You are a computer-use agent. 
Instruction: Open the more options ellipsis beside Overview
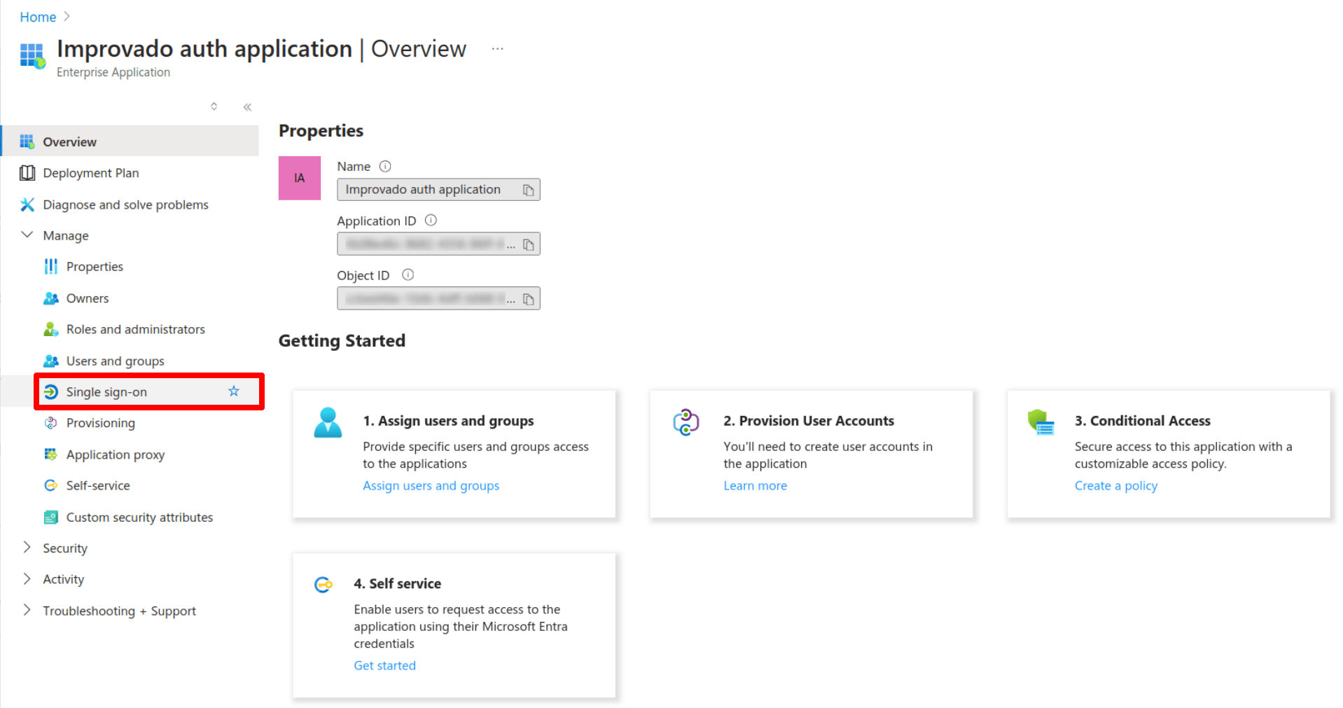497,49
